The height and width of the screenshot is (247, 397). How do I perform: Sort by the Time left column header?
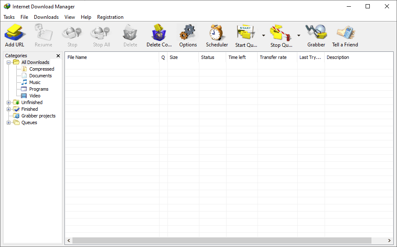pyautogui.click(x=242, y=57)
